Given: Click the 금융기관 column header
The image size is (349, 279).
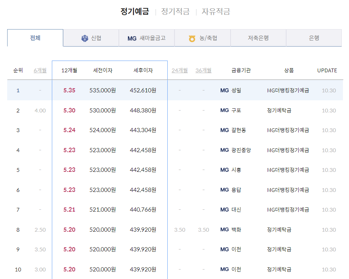Looking at the screenshot, I should point(241,70).
